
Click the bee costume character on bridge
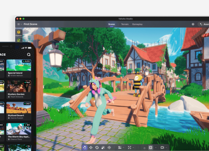coord(138,84)
